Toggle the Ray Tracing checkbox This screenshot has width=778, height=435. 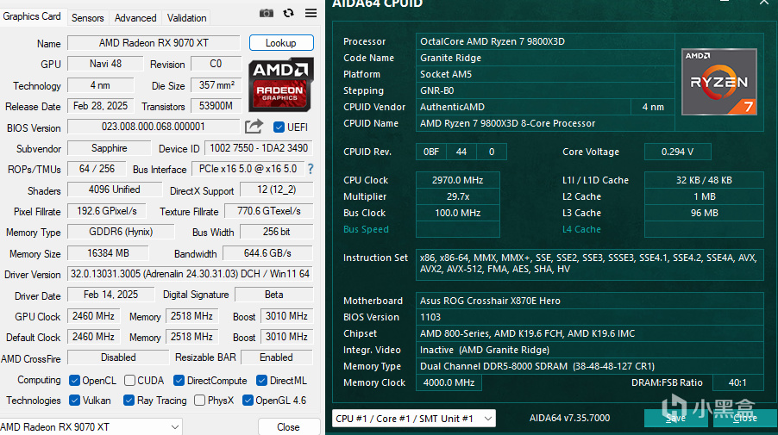click(x=129, y=401)
